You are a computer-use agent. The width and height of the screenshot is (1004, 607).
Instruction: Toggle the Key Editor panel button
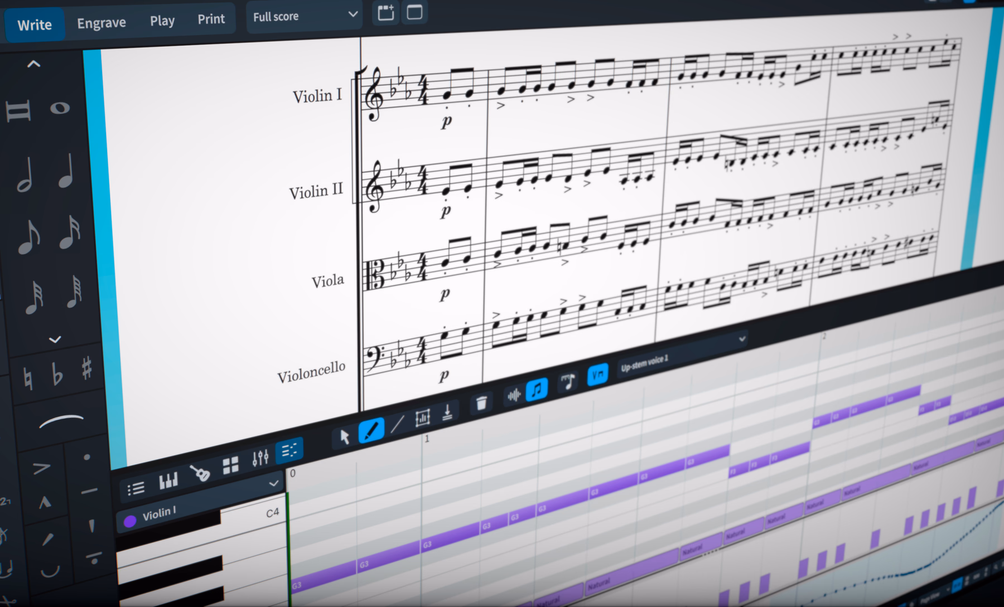[x=289, y=450]
